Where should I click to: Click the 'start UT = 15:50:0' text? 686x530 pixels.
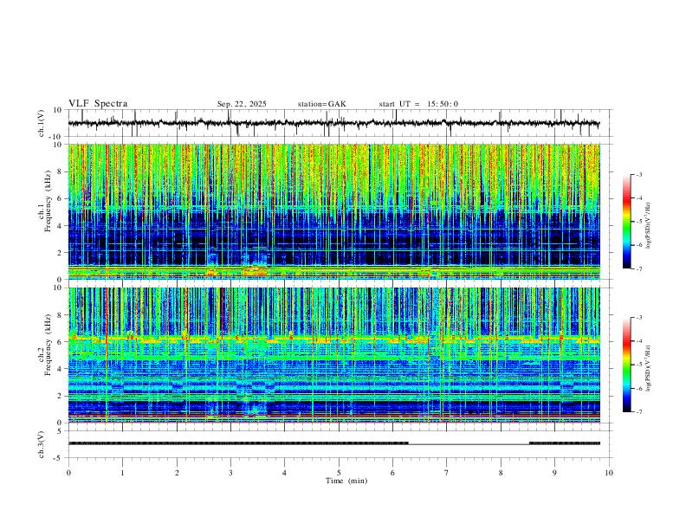(418, 104)
